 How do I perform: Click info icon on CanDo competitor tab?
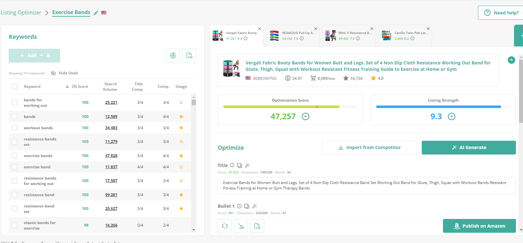tap(412, 38)
